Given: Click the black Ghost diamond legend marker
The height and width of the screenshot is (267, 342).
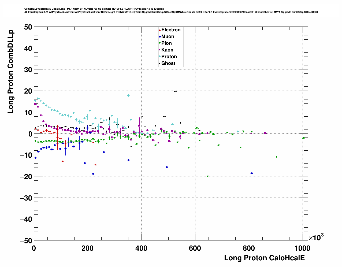Looking at the screenshot, I should (x=160, y=64).
